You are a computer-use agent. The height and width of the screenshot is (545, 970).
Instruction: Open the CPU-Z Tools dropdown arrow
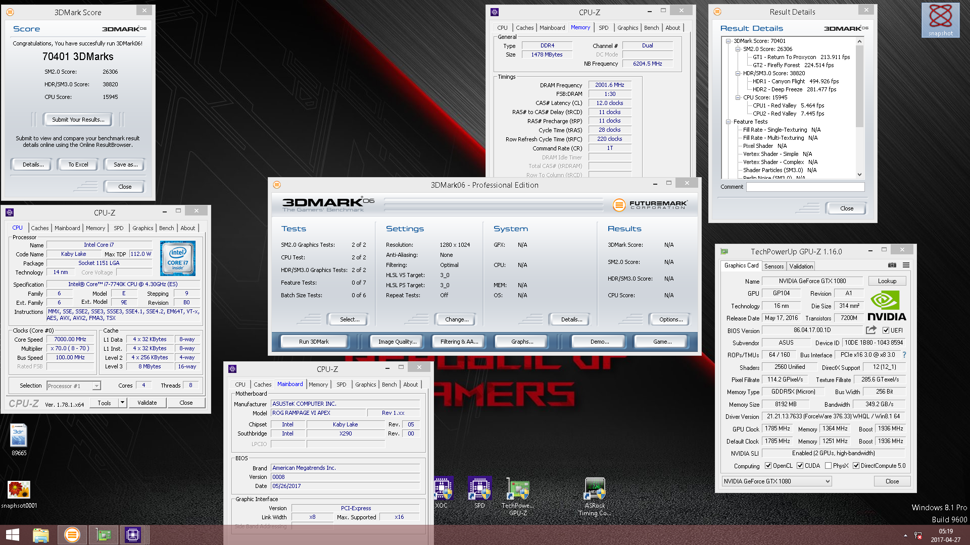[x=122, y=403]
